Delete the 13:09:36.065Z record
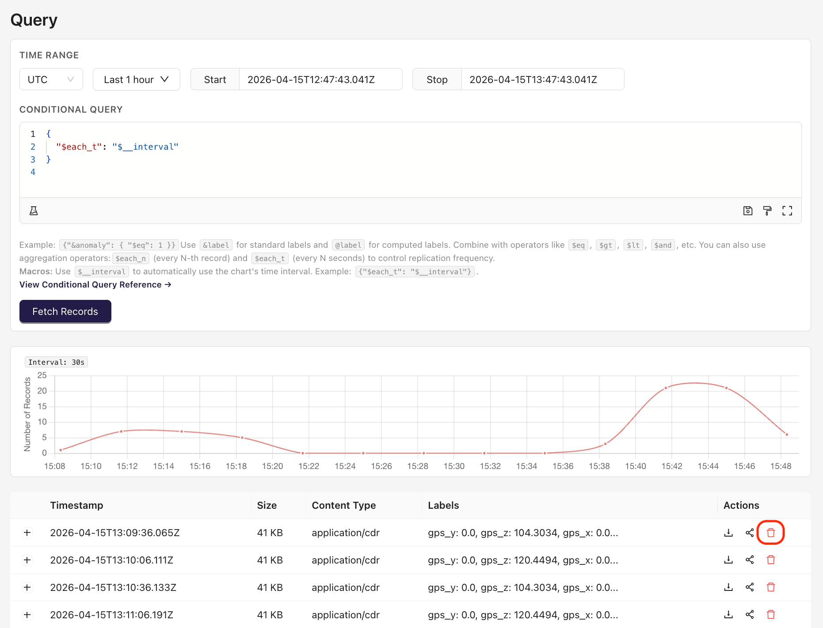Viewport: 823px width, 628px height. 771,533
